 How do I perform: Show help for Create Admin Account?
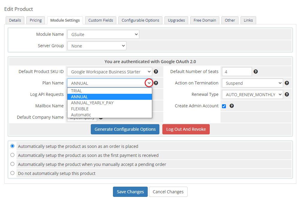click(232, 106)
